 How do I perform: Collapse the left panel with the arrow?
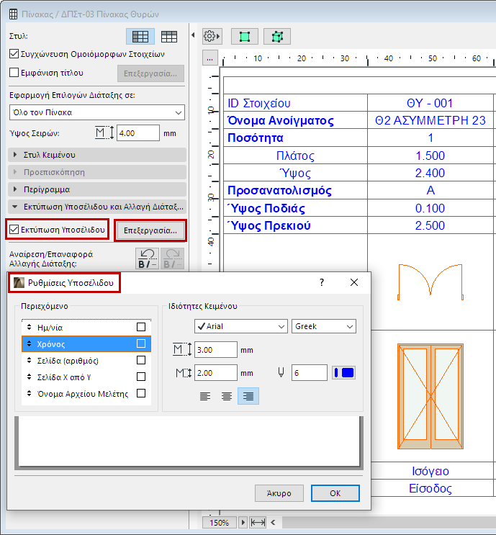click(193, 35)
